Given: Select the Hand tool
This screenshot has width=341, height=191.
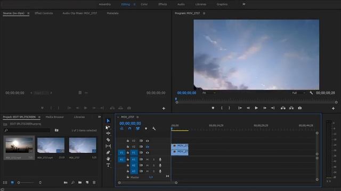Looking at the screenshot, I should tap(108, 159).
